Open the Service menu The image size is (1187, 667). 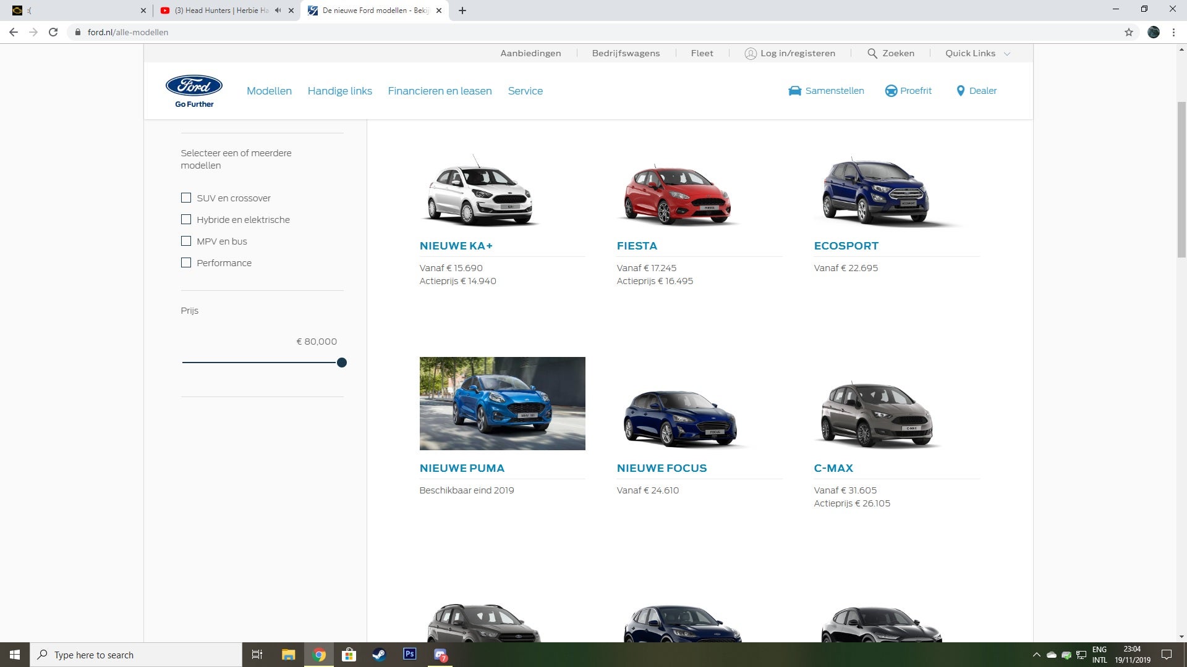[x=525, y=91]
